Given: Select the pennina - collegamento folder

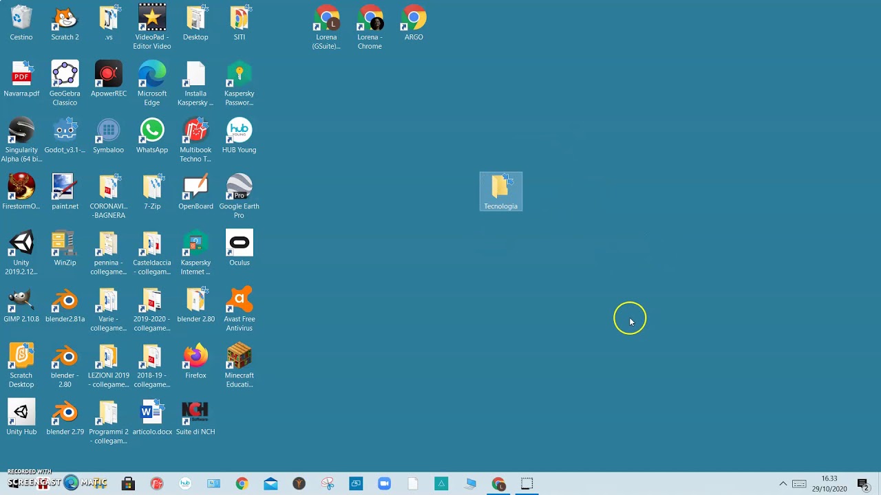Looking at the screenshot, I should [108, 253].
